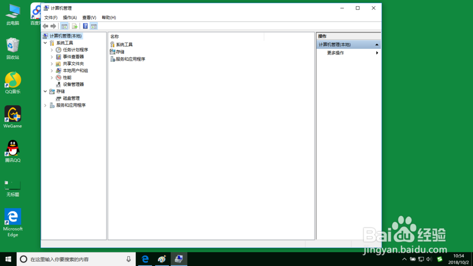The width and height of the screenshot is (473, 266).
Task: Select 计算机管理(本地) root node in the tree
Action: click(65, 36)
